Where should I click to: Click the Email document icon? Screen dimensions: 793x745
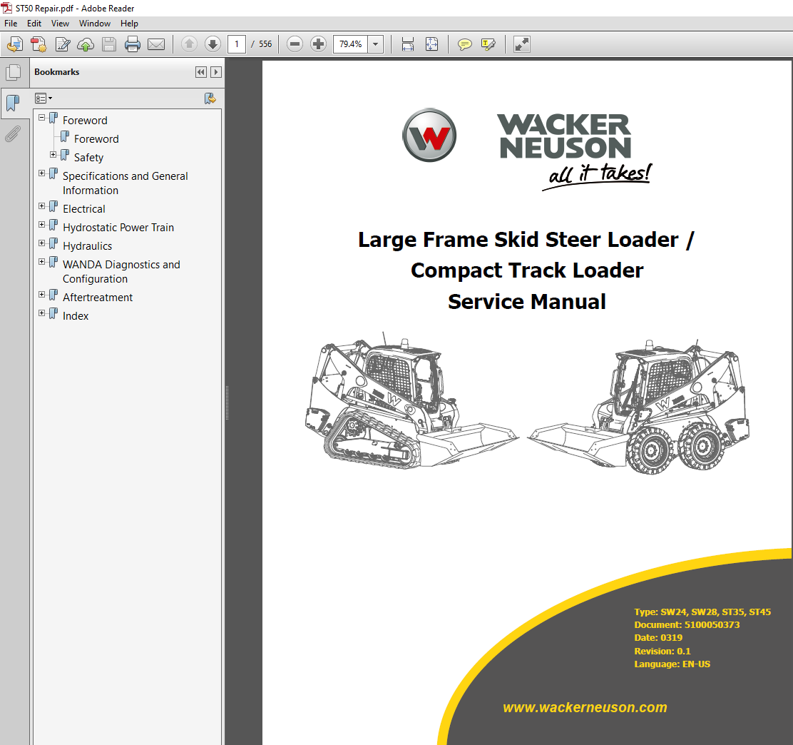(x=156, y=44)
